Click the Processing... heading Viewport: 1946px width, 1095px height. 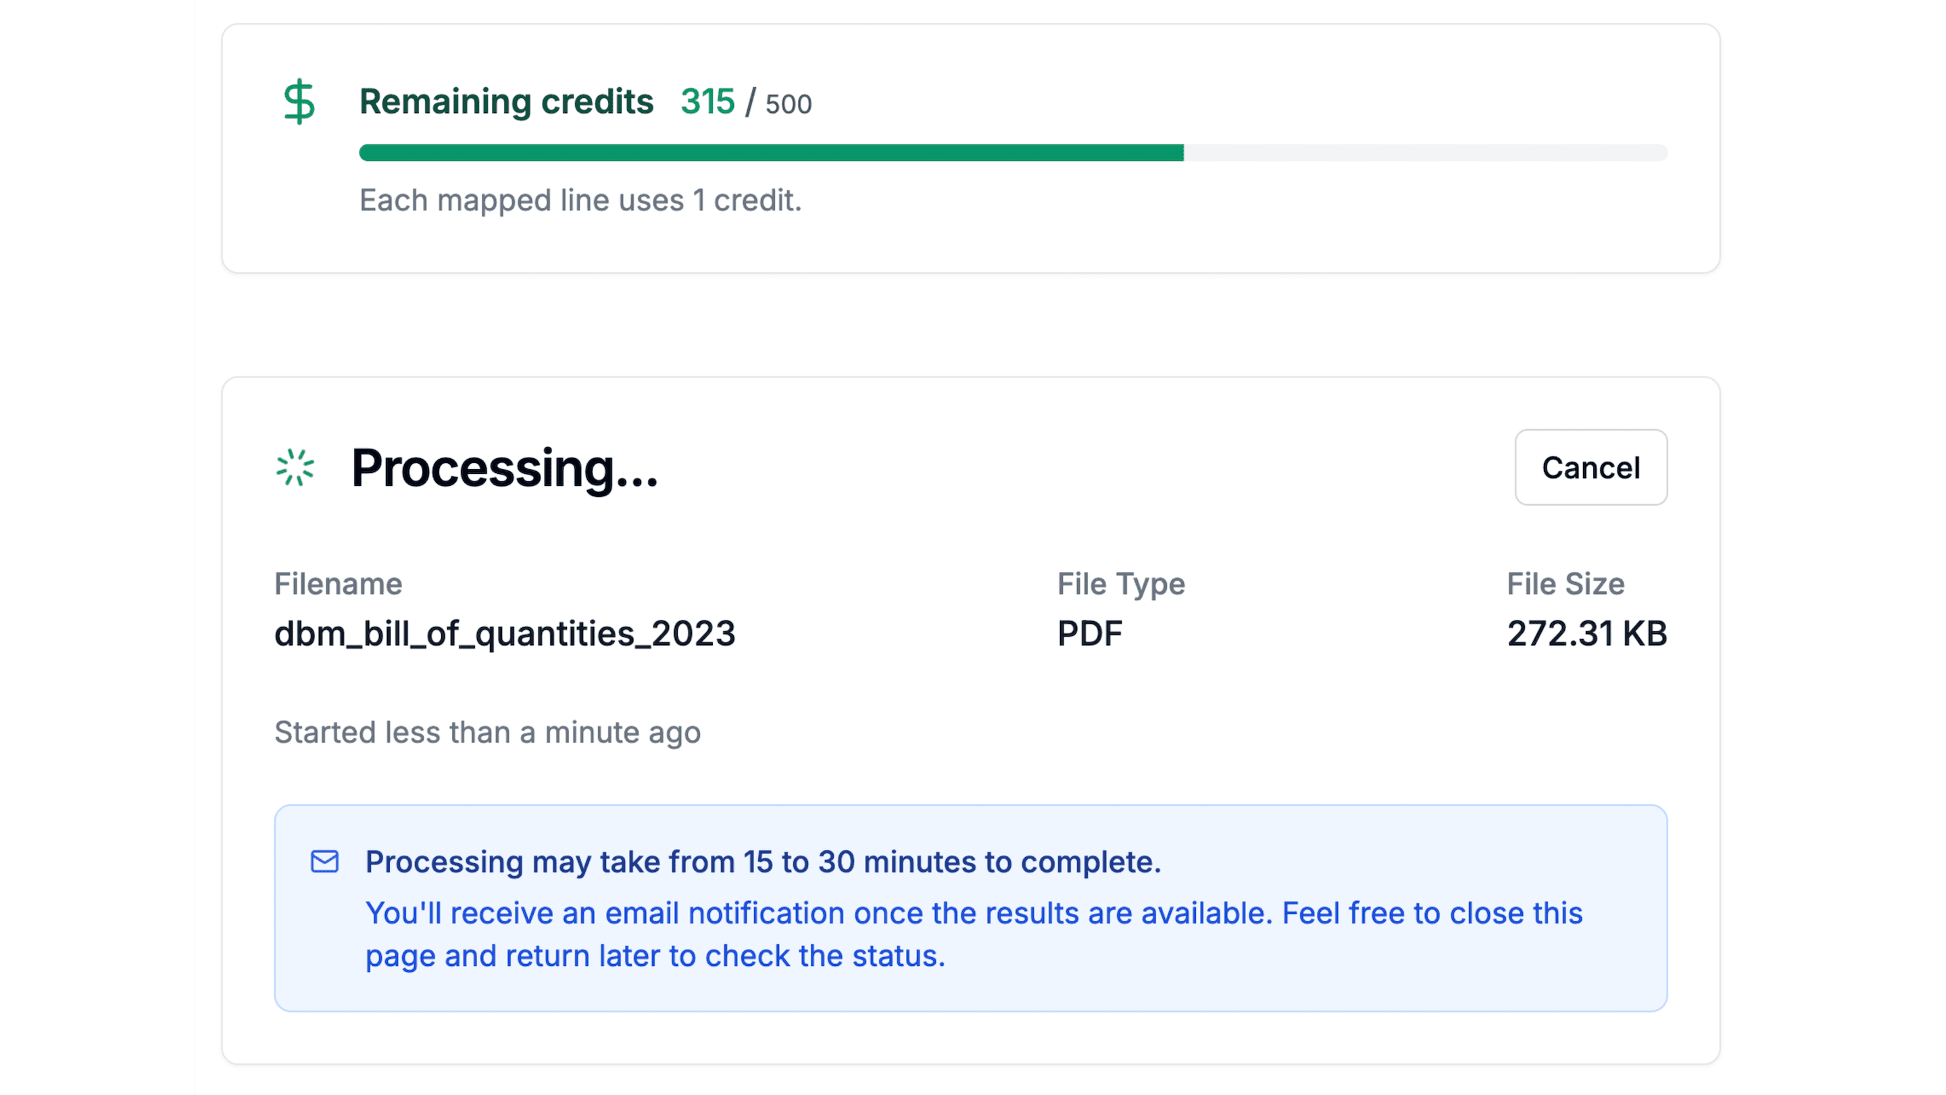click(505, 468)
